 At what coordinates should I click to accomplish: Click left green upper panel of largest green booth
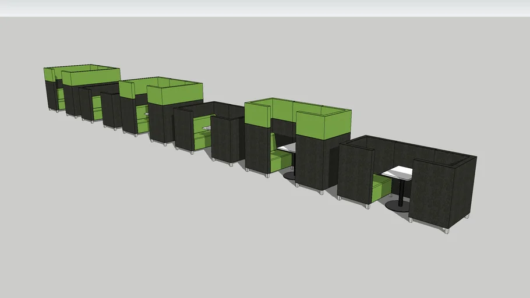tap(258, 113)
